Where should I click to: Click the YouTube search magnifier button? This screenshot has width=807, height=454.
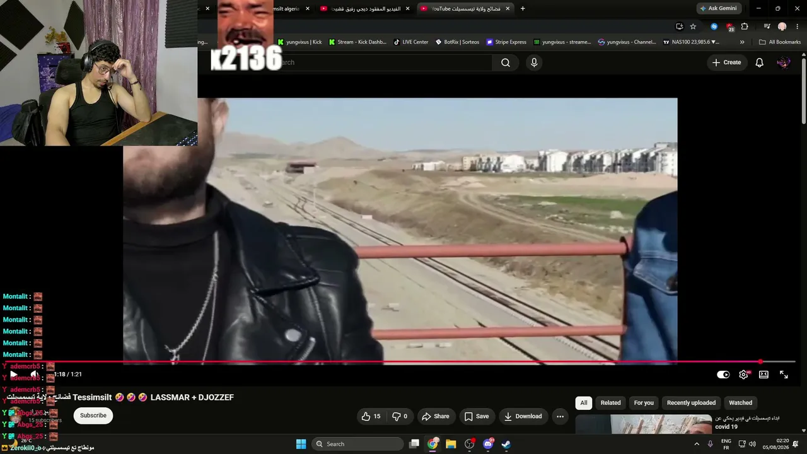pyautogui.click(x=506, y=62)
